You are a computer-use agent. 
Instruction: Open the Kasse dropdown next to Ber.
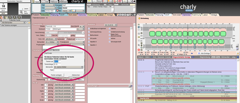(x=67, y=11)
